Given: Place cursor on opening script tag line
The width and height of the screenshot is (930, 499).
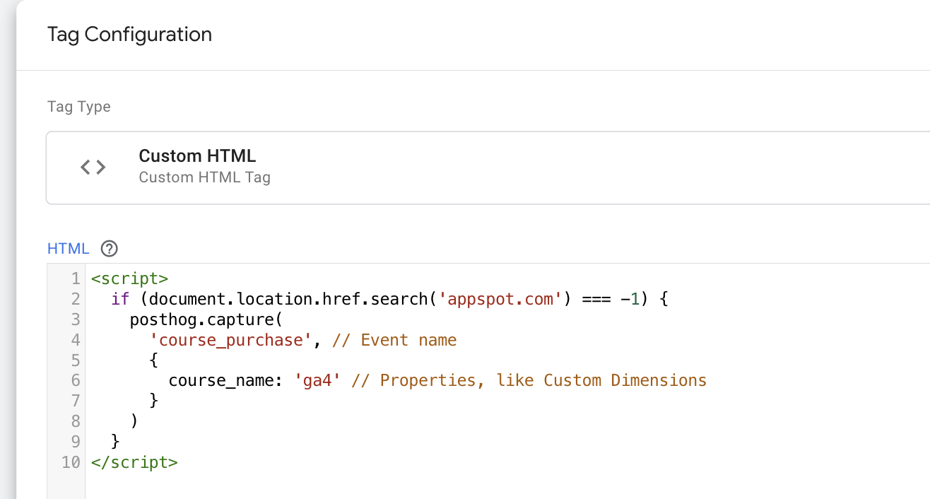Looking at the screenshot, I should tap(129, 279).
